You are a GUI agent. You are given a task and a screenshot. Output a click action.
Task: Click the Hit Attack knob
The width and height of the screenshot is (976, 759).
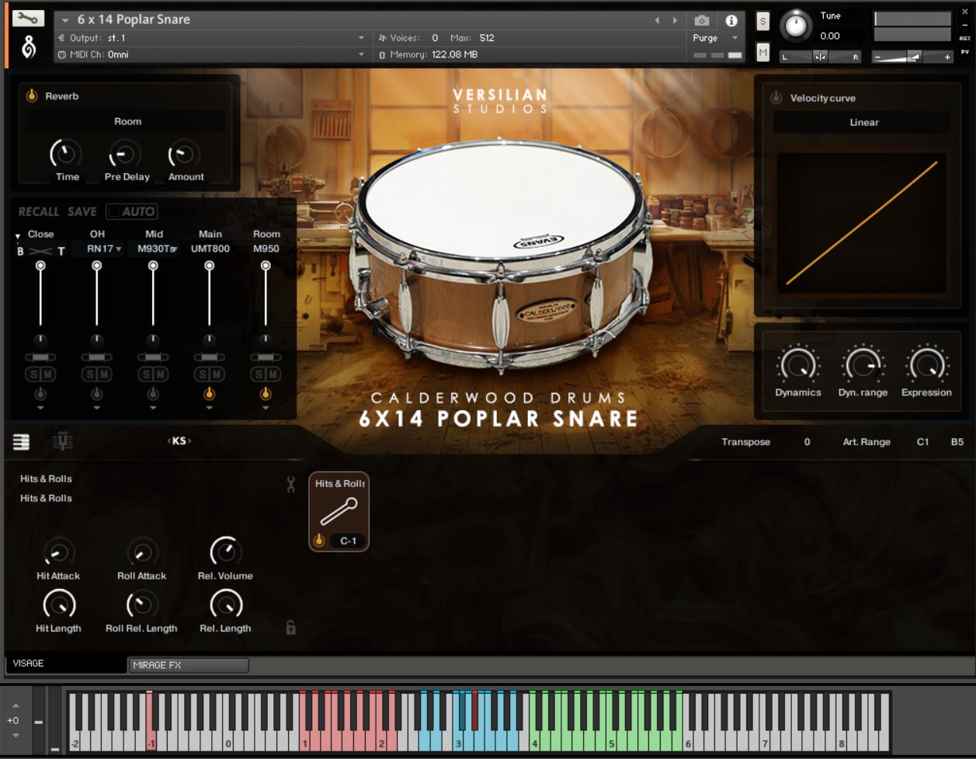58,553
